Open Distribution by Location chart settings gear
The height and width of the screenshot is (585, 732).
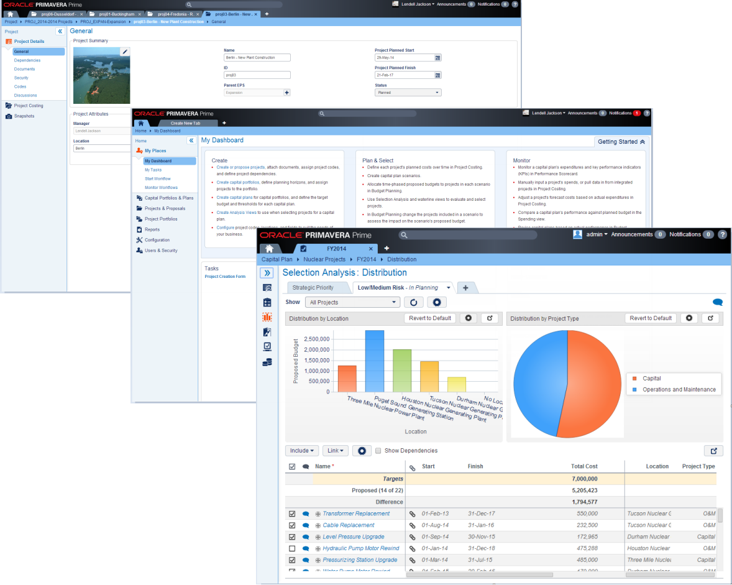tap(469, 318)
